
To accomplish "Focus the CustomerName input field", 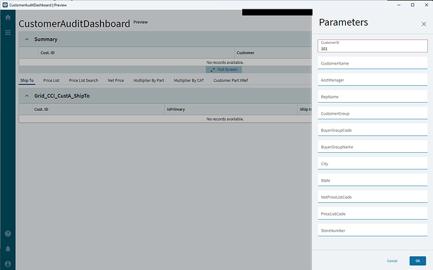I will click(x=373, y=63).
